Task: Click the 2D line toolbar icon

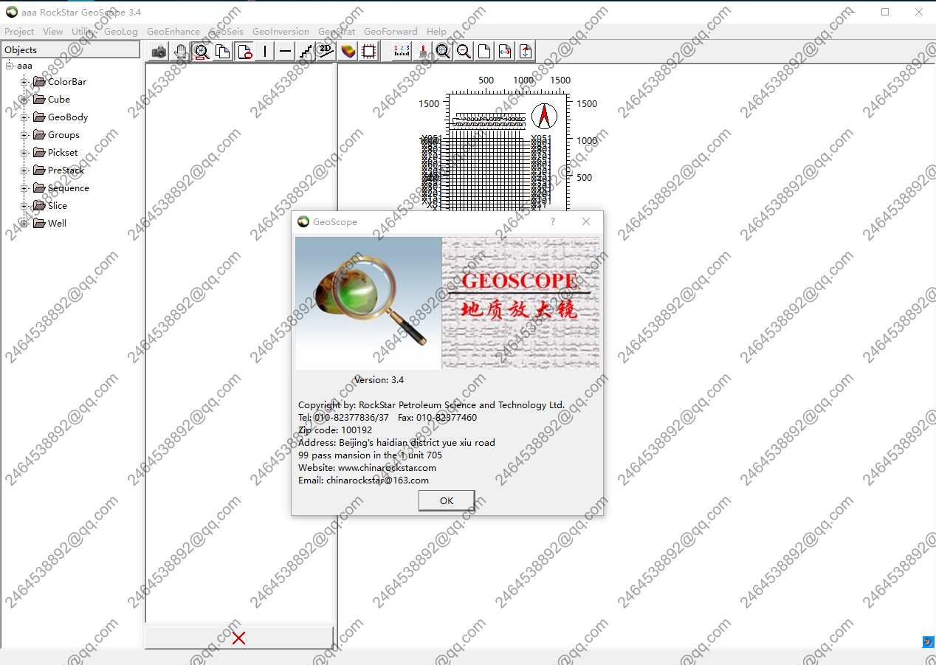Action: 326,51
